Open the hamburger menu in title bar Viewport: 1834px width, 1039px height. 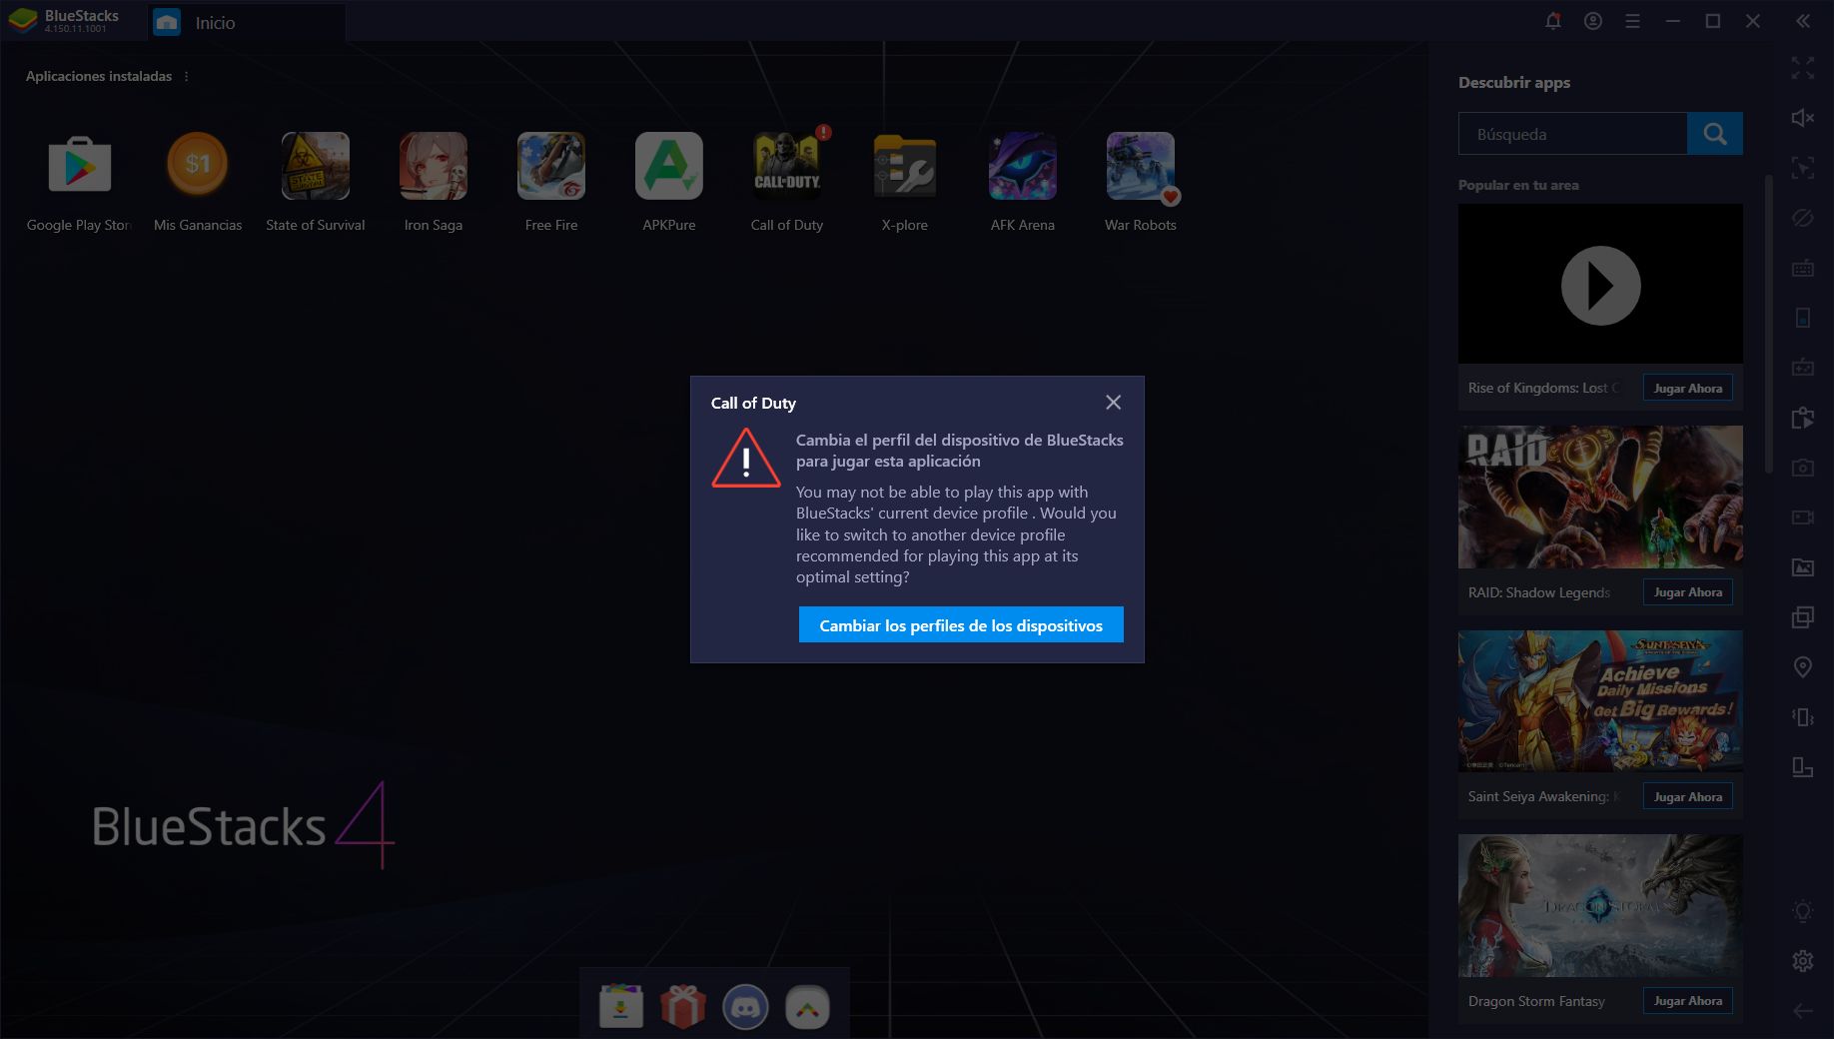click(x=1633, y=21)
